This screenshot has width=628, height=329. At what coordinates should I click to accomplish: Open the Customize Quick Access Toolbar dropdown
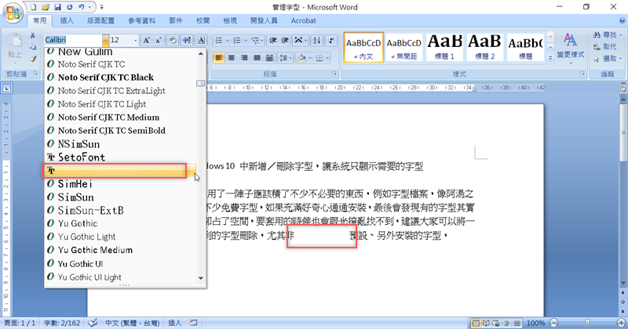[x=102, y=7]
